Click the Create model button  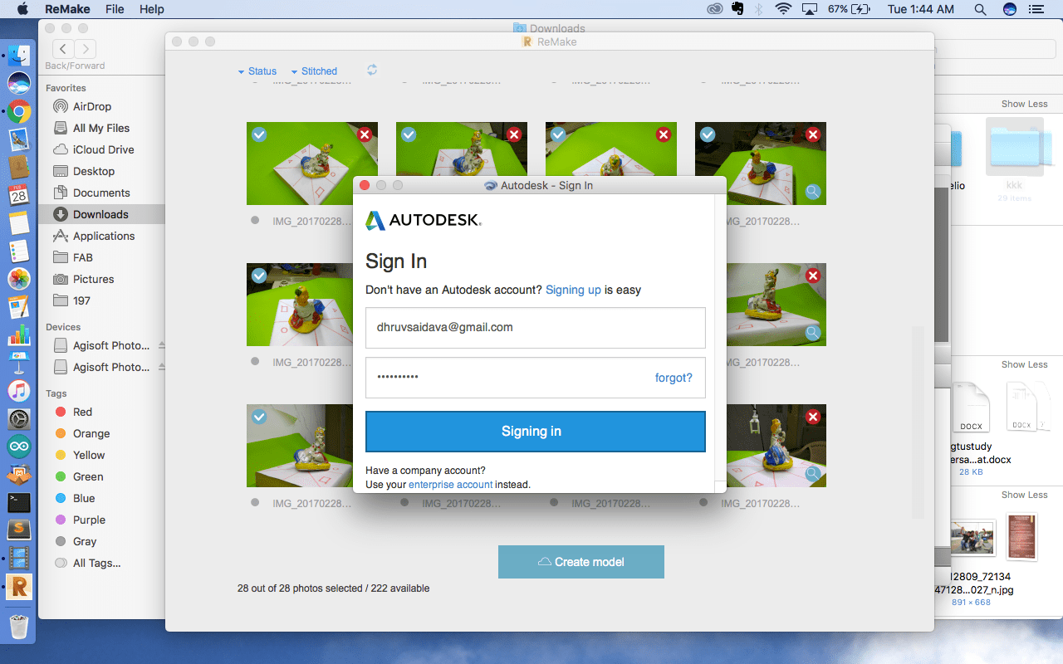(581, 562)
